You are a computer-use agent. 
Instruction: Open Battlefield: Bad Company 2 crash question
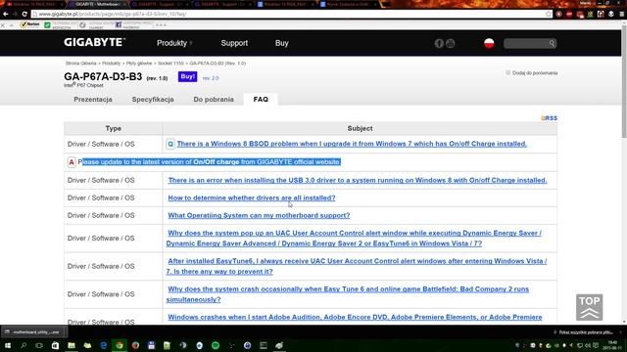(348, 294)
